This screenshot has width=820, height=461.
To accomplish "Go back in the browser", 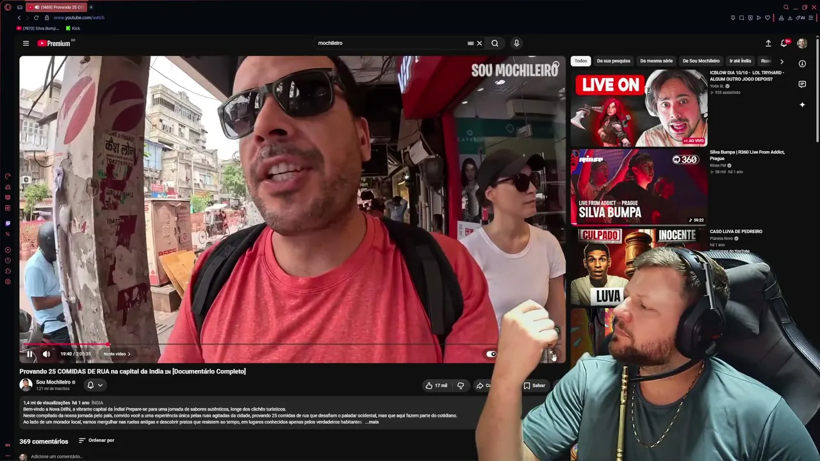I will coord(19,18).
